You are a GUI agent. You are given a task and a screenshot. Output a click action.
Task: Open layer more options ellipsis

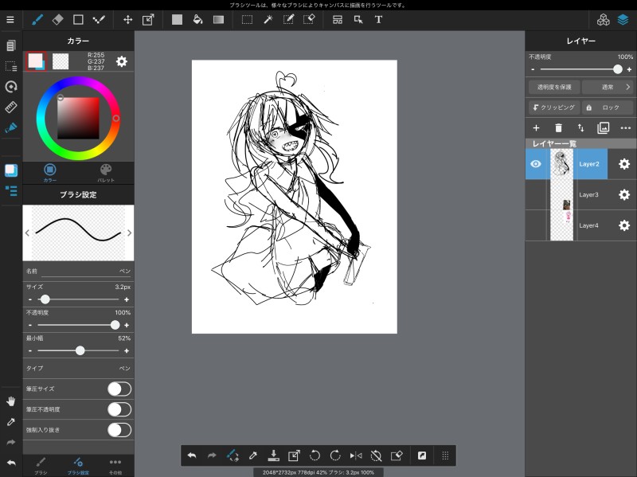tap(626, 128)
